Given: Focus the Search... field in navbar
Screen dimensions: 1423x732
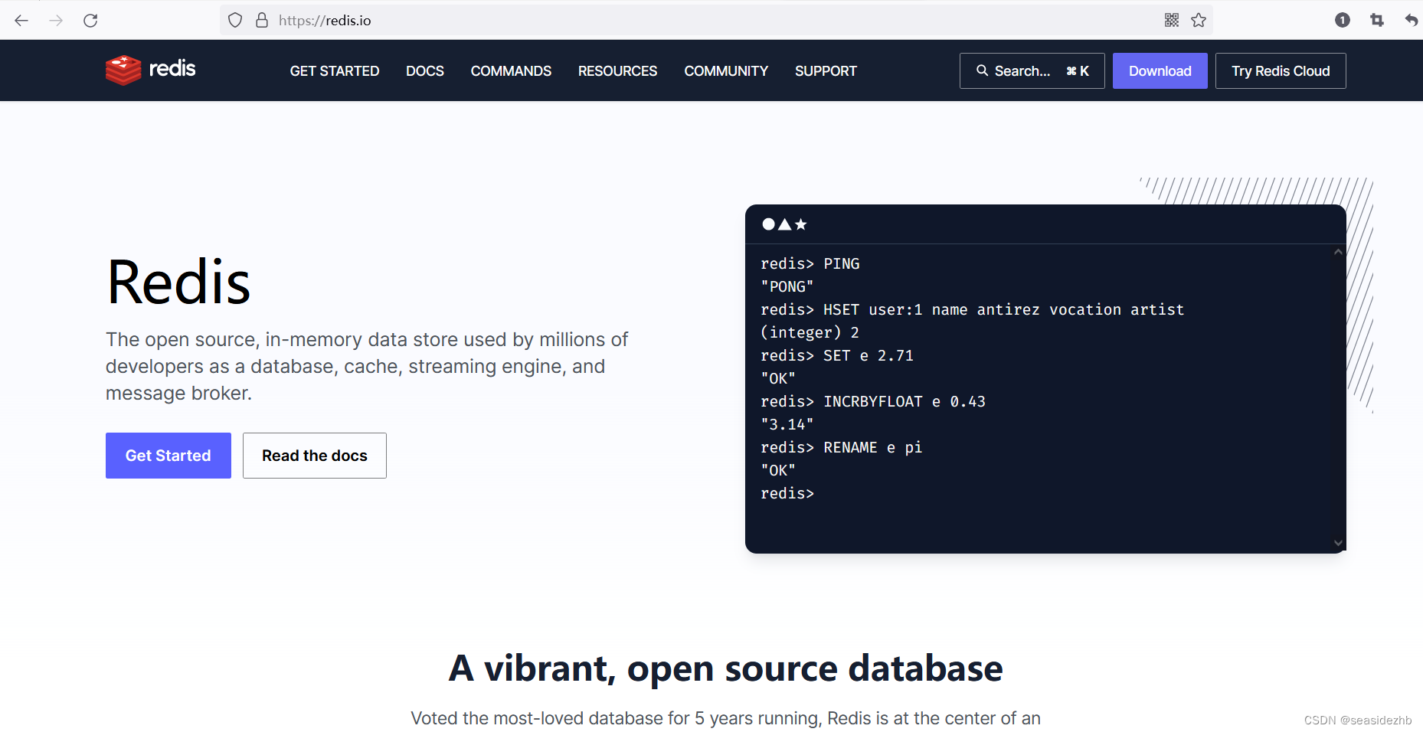Looking at the screenshot, I should [x=1032, y=70].
